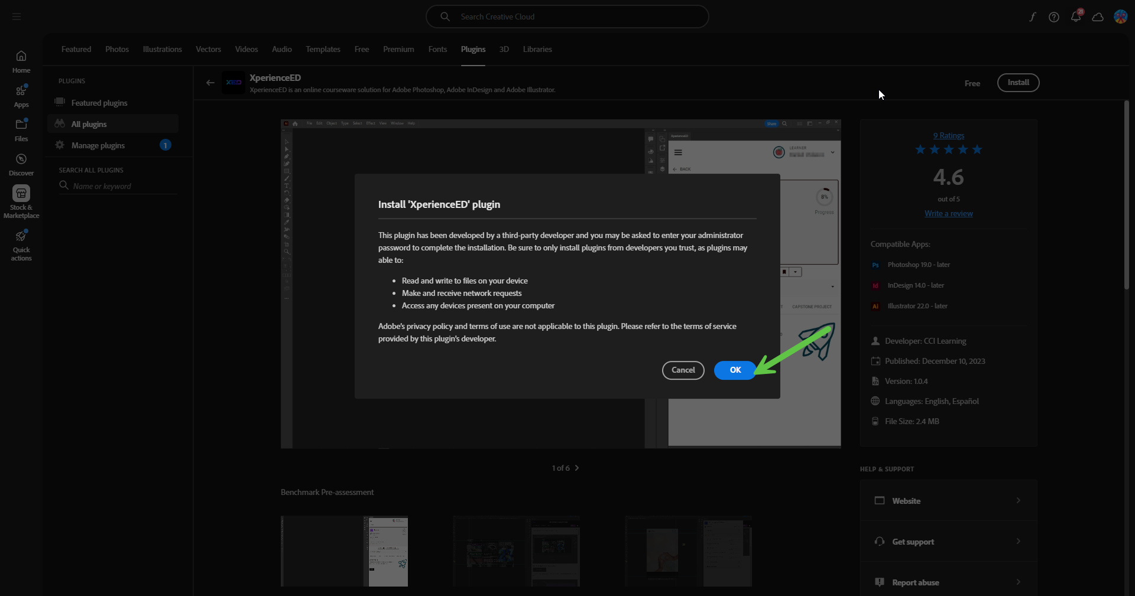Open Manage plugins in the sidebar
Viewport: 1135px width, 596px height.
[113, 145]
